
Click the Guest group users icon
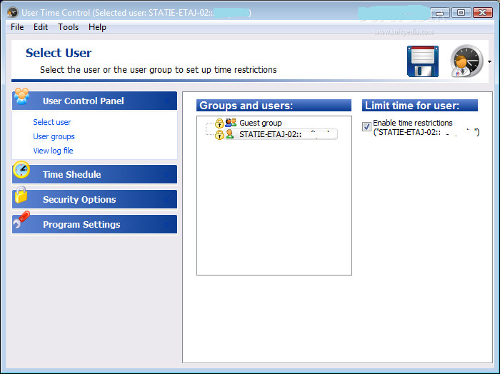click(x=231, y=122)
